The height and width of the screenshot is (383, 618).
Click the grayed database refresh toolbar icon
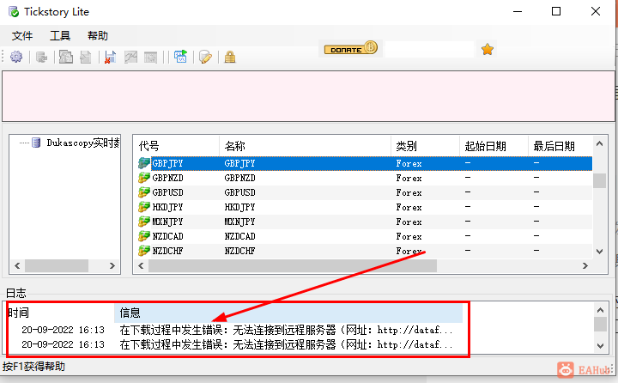41,58
